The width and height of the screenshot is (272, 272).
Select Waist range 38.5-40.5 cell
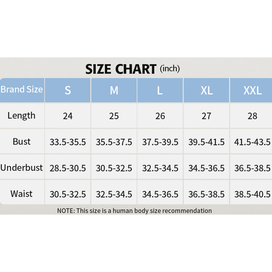point(252,194)
